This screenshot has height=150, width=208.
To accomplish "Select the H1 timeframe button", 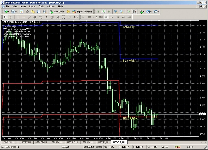I will tap(106, 17).
